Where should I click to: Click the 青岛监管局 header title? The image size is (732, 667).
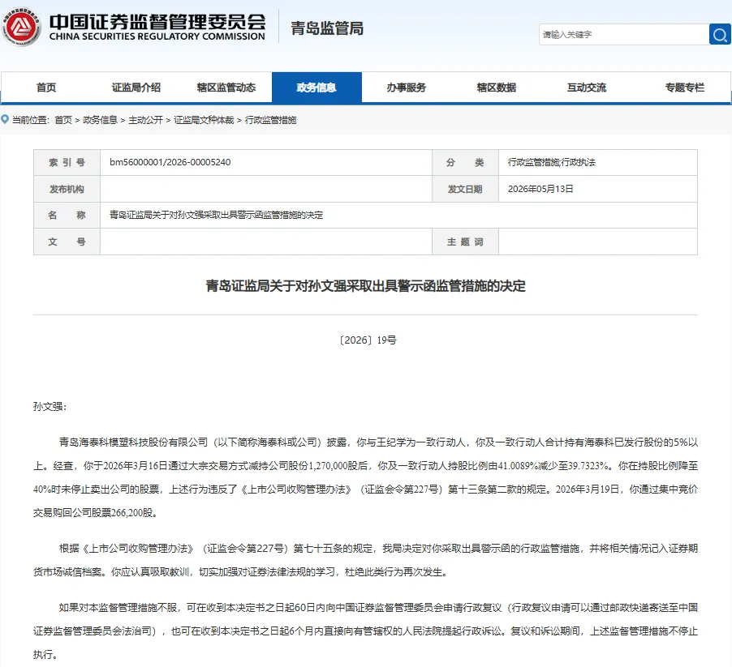(327, 28)
